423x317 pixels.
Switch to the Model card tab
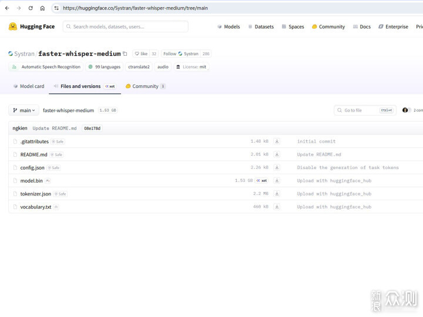pos(29,86)
